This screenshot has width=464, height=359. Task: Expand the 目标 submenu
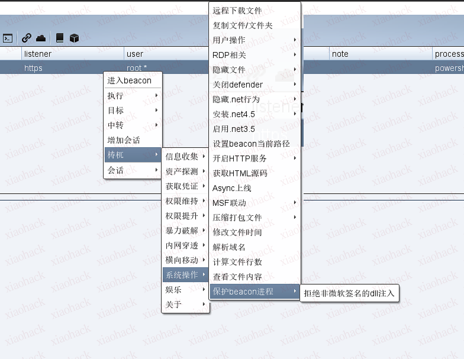tap(133, 110)
